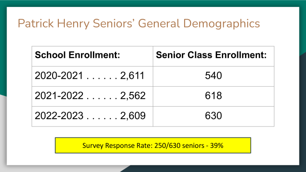Click the 39% text in the yellow box
The image size is (306, 172).
217,145
